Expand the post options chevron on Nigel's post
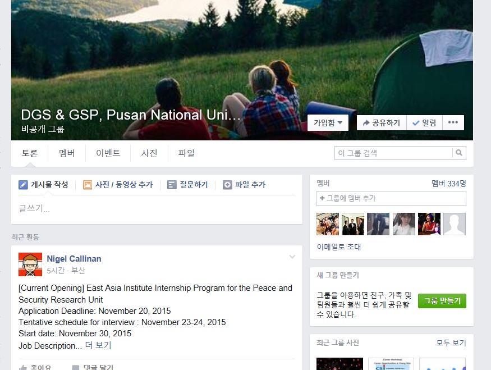This screenshot has height=370, width=491. [292, 257]
